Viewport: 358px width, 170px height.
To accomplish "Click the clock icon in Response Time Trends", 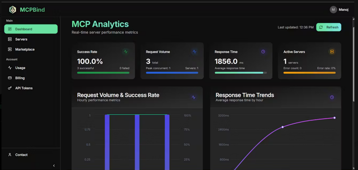I will pos(332,97).
